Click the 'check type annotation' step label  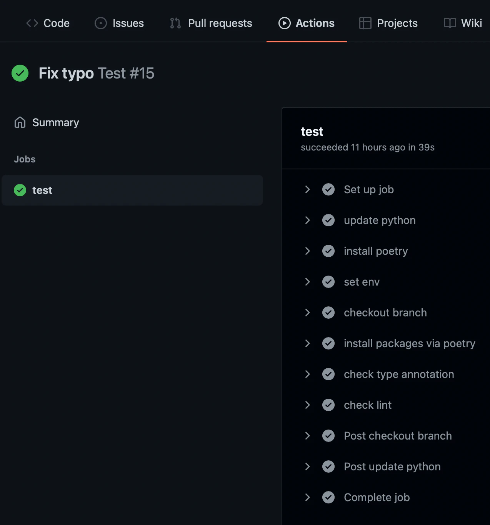point(398,374)
